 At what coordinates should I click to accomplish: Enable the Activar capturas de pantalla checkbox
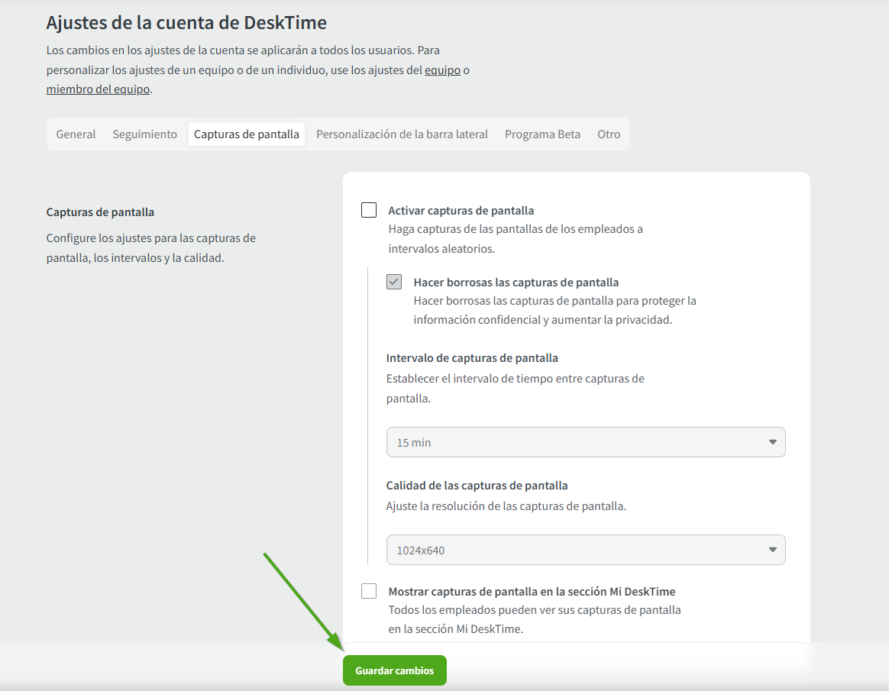pyautogui.click(x=369, y=211)
